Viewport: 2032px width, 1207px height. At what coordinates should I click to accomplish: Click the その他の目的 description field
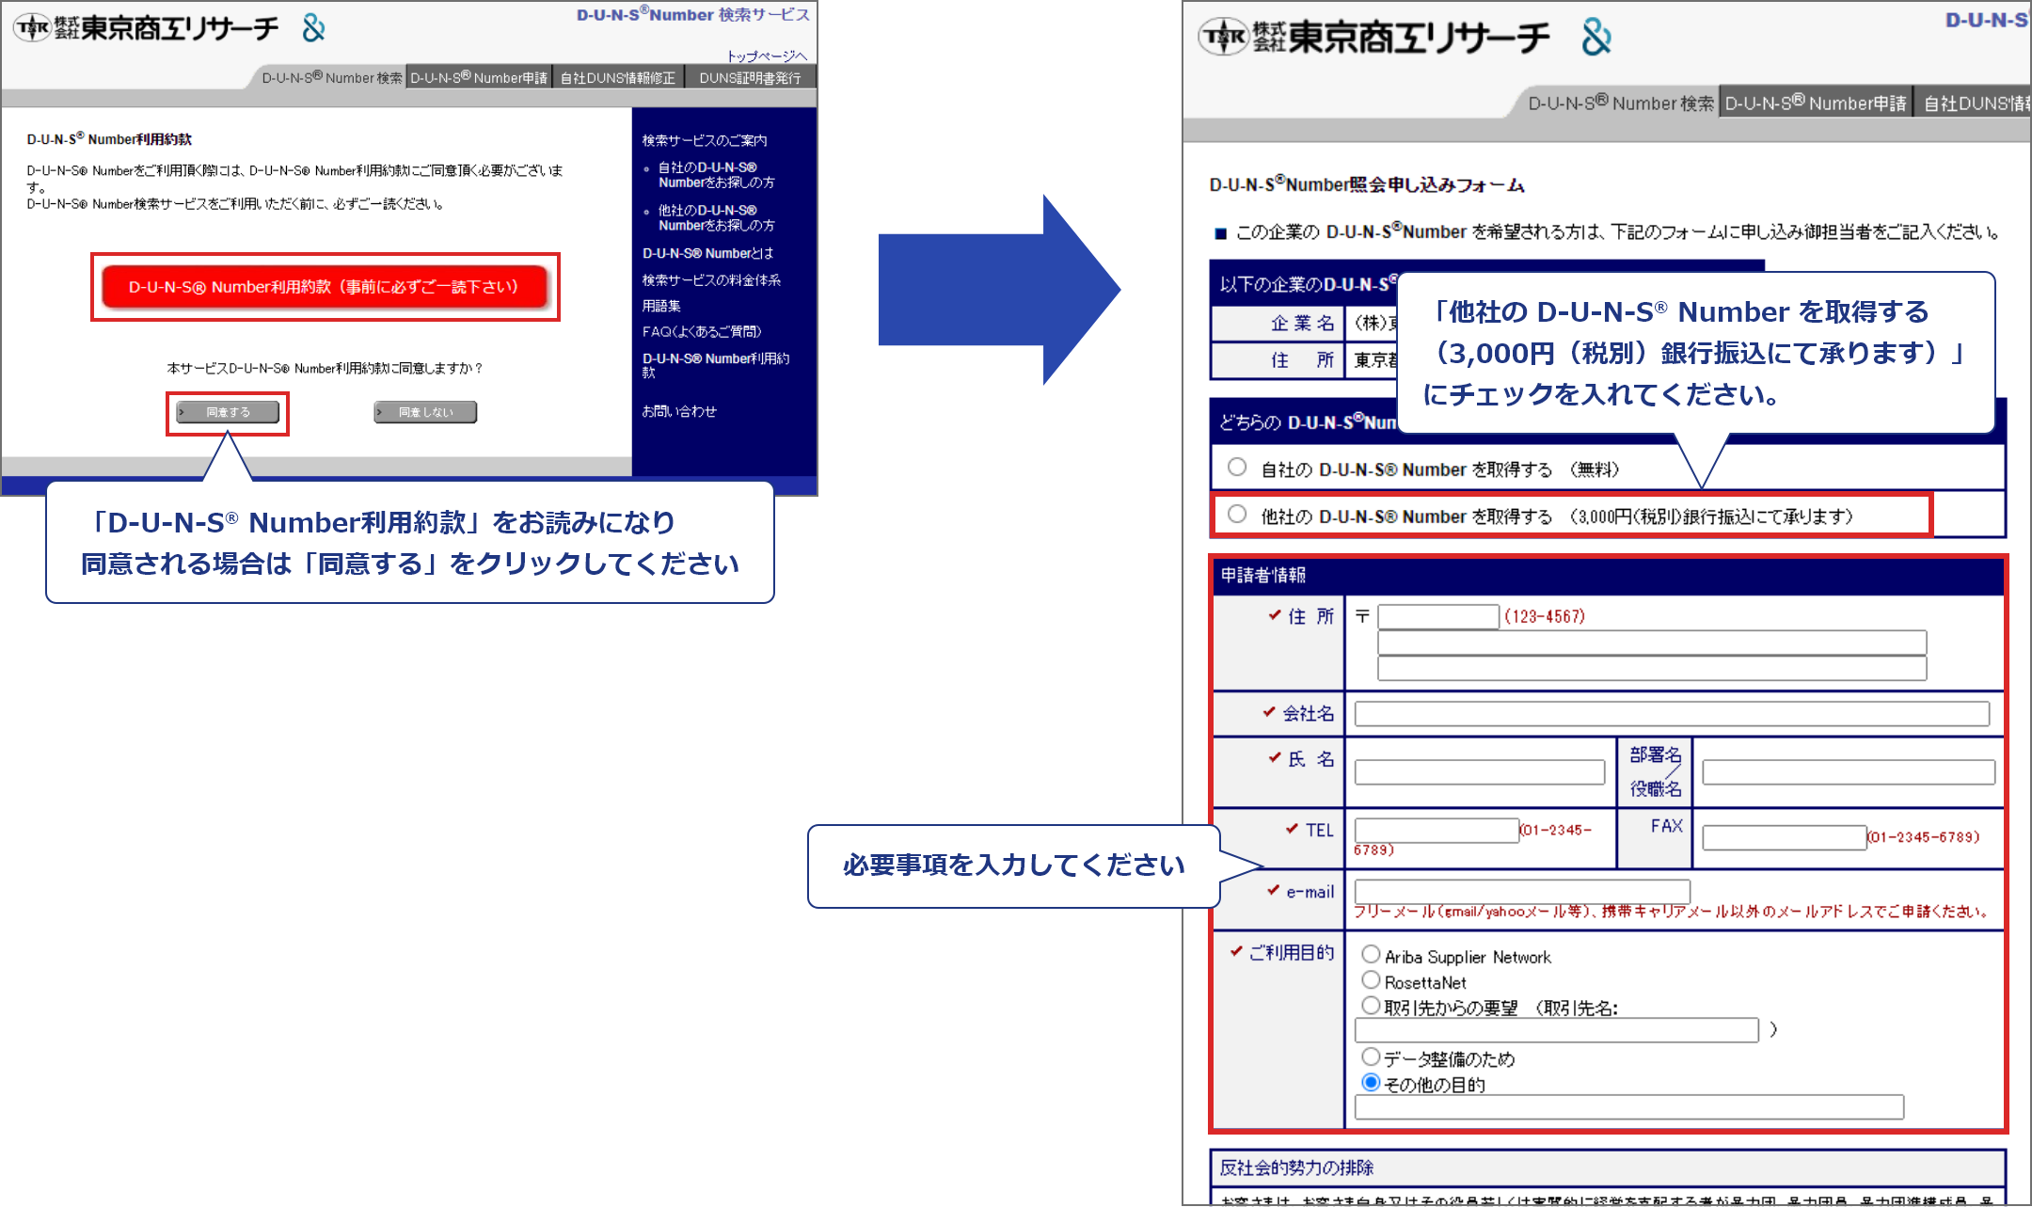click(1629, 1107)
